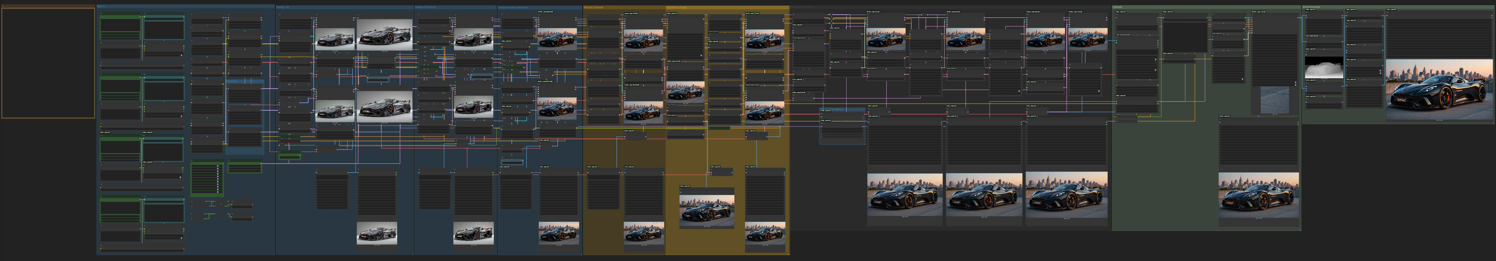Select the gray concrete texture preview

coord(1274,100)
